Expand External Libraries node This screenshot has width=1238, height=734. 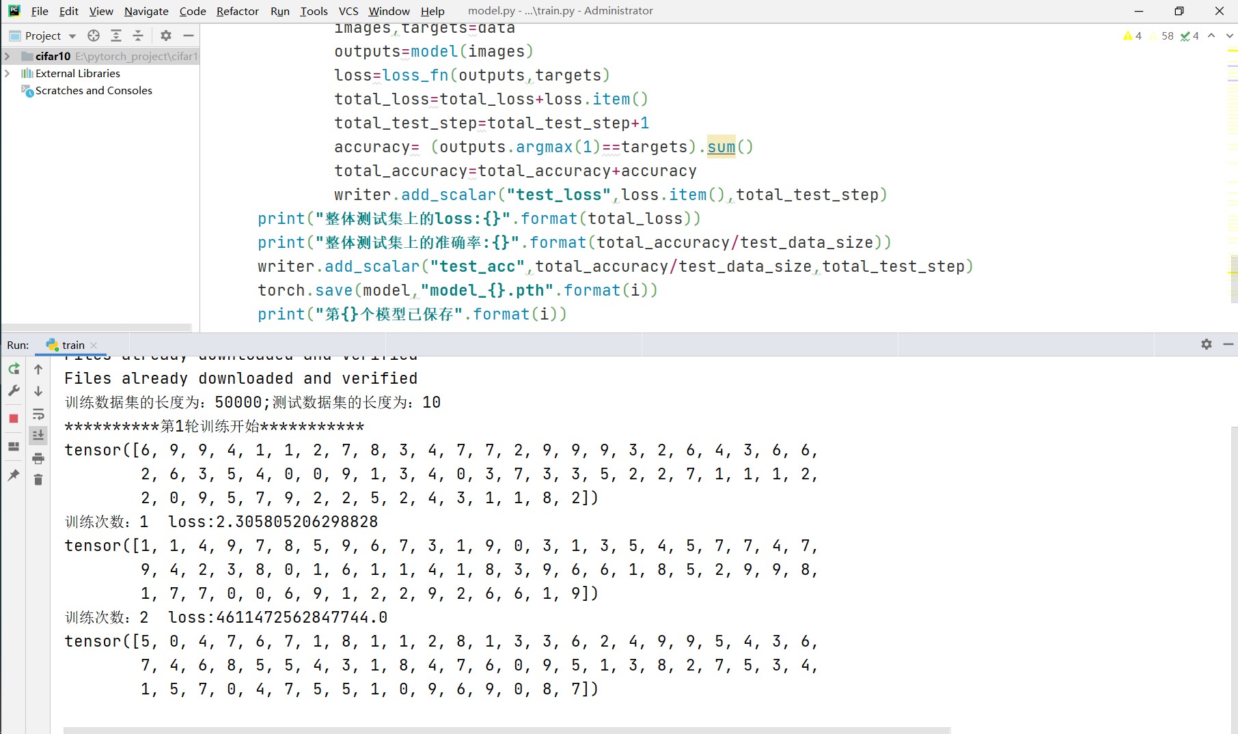(8, 73)
